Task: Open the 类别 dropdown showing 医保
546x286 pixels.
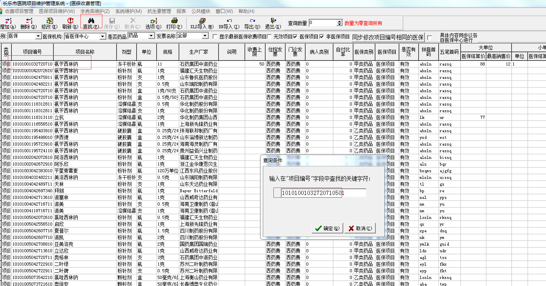Action: (38, 36)
